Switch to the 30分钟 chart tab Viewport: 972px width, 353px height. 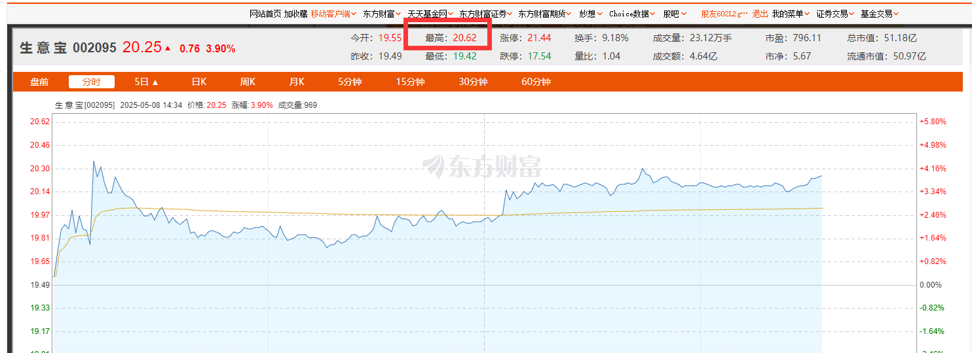473,82
